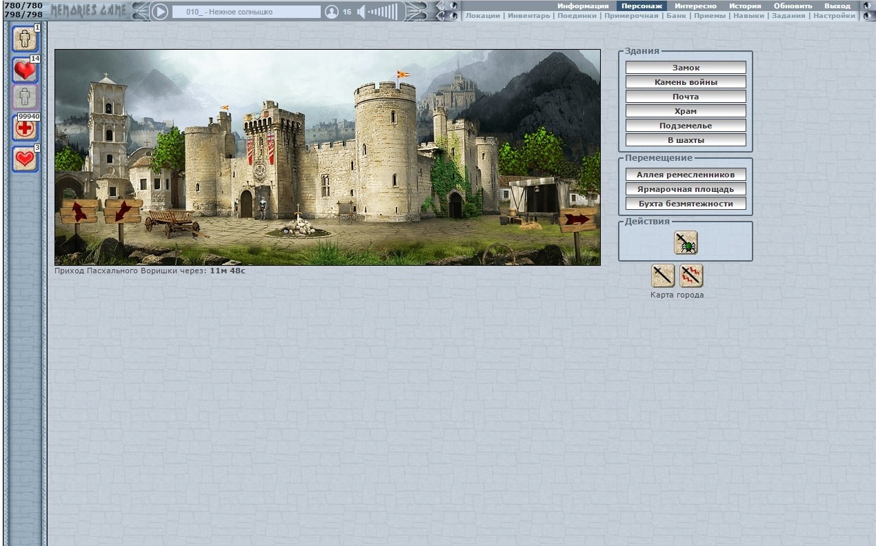876x546 pixels.
Task: Enter the Подземелье building
Action: [686, 126]
